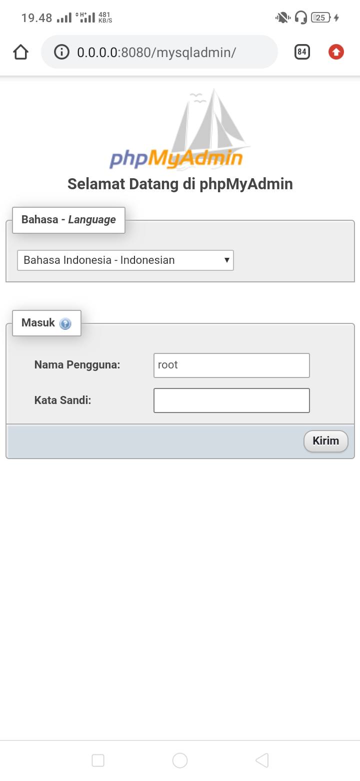Viewport: 360px width, 781px height.
Task: Tap the battery indicator in status bar
Action: 320,18
